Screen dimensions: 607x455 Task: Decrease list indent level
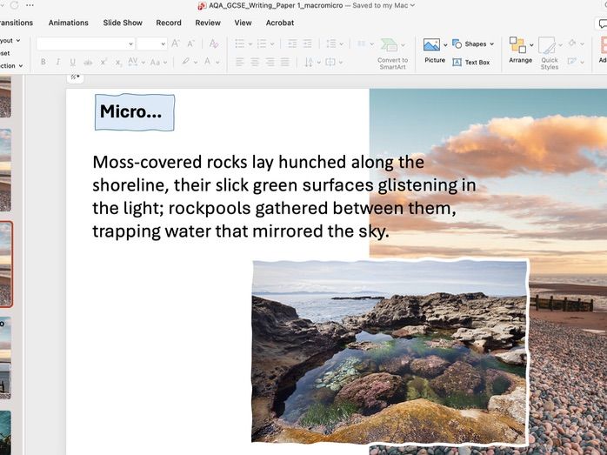click(292, 43)
